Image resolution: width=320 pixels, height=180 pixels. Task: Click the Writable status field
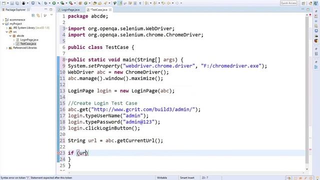click(162, 178)
